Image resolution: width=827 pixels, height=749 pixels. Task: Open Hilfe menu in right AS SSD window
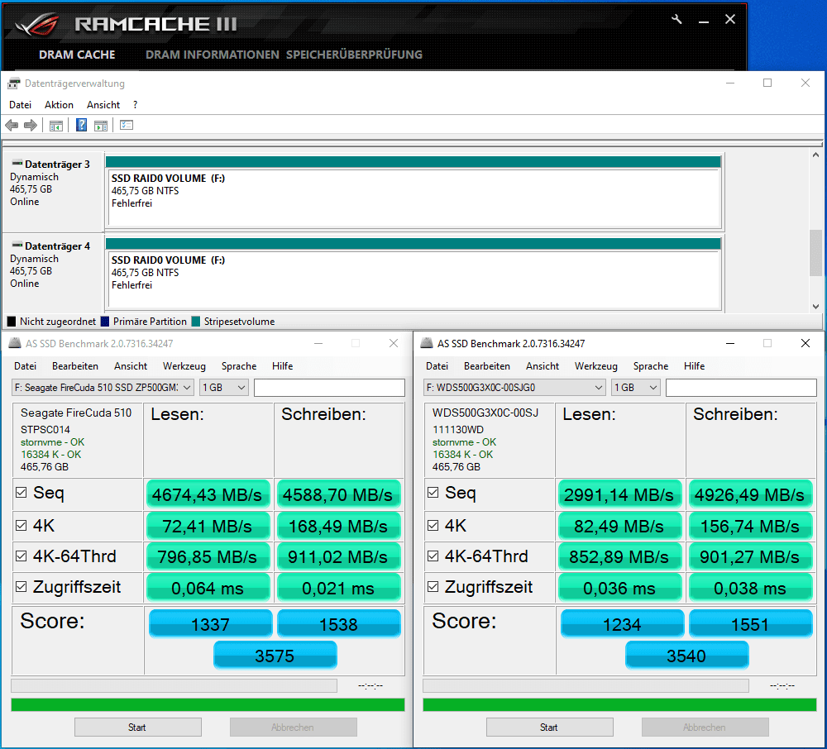[x=694, y=365]
